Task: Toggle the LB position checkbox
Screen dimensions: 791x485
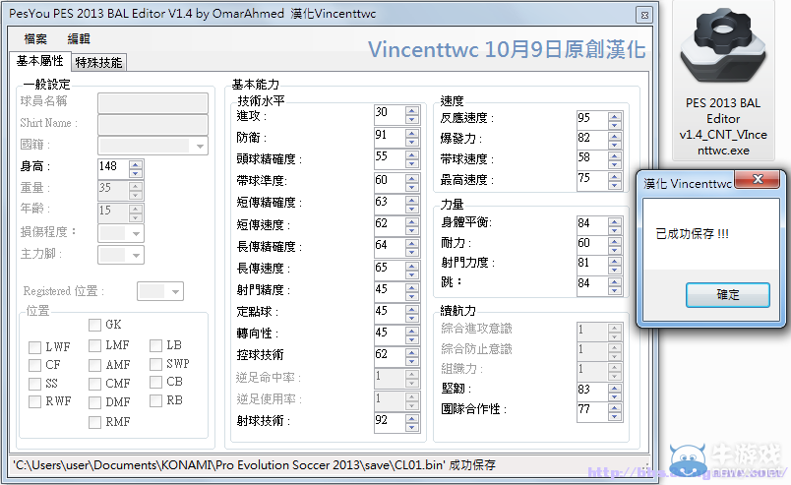Action: tap(155, 345)
